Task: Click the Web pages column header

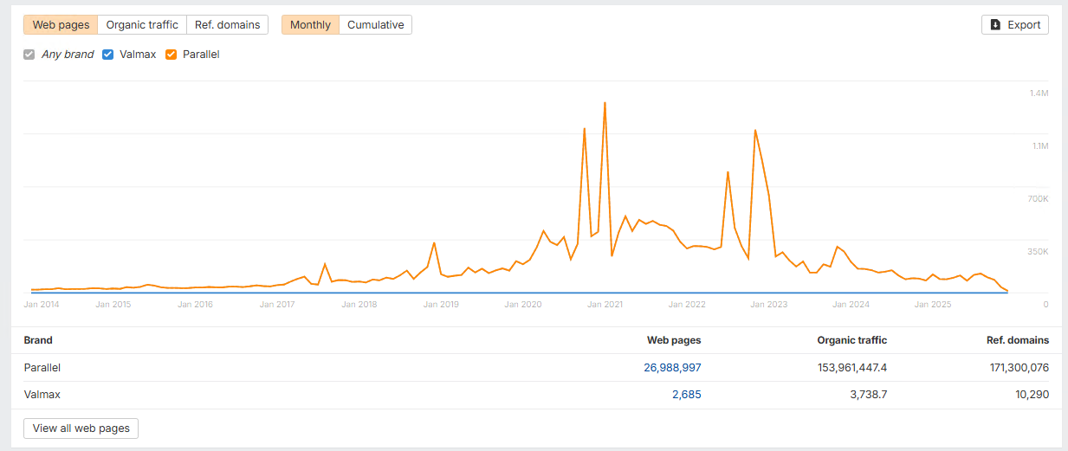Action: [x=674, y=340]
